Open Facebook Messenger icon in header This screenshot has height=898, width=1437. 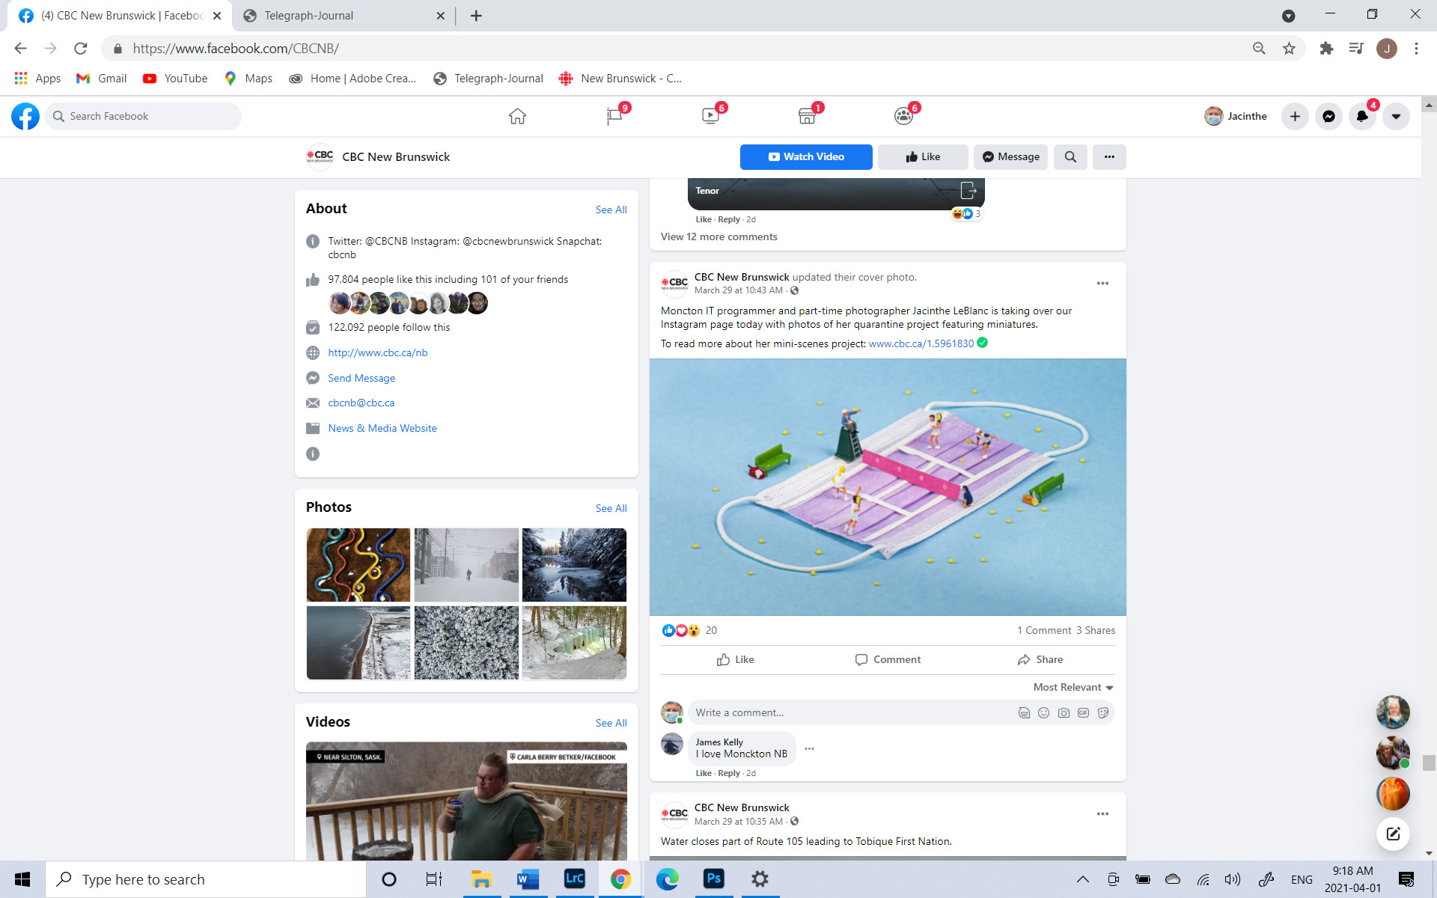click(x=1328, y=116)
